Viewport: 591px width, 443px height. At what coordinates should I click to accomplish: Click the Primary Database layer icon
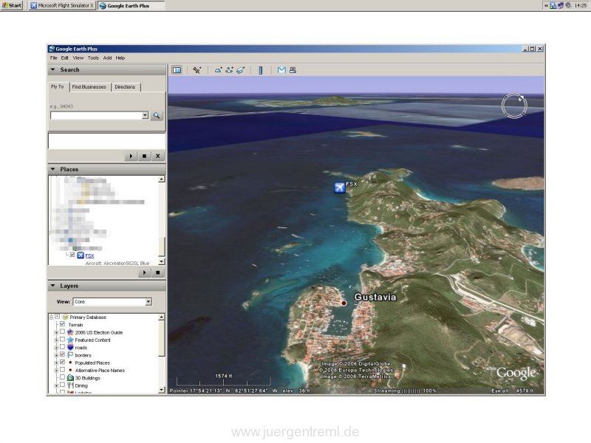(65, 317)
